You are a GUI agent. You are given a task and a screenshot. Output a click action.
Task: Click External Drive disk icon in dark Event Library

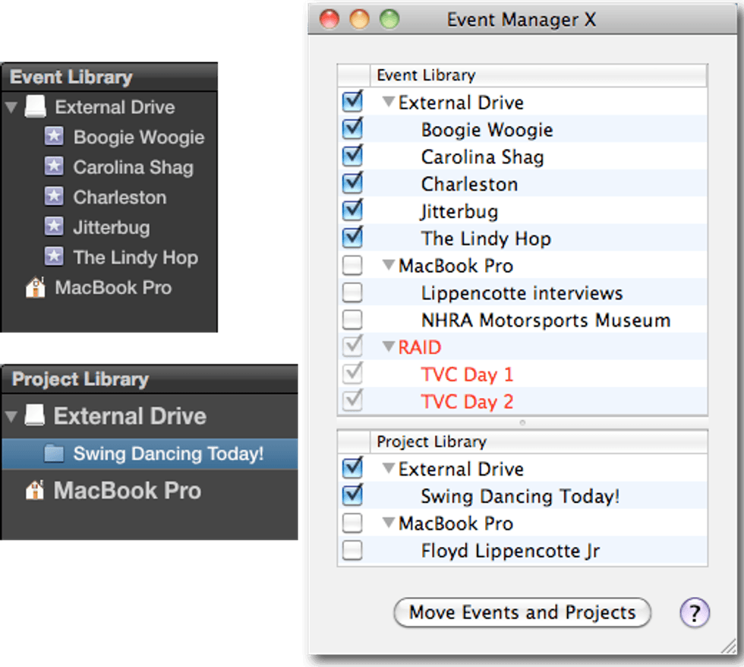(35, 106)
